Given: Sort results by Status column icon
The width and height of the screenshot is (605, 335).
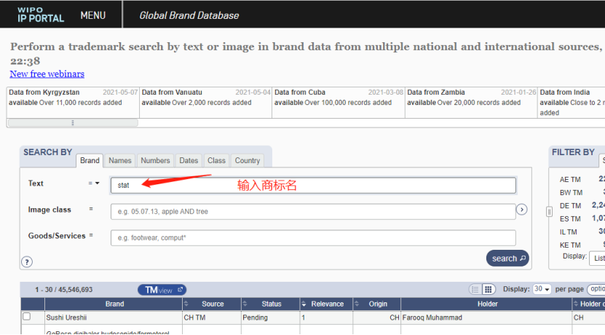Looking at the screenshot, I should pyautogui.click(x=245, y=304).
